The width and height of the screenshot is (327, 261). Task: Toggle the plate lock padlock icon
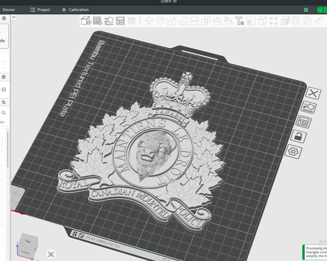(299, 137)
